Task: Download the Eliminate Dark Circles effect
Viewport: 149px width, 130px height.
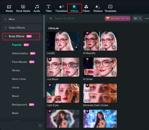Action: click(x=114, y=99)
